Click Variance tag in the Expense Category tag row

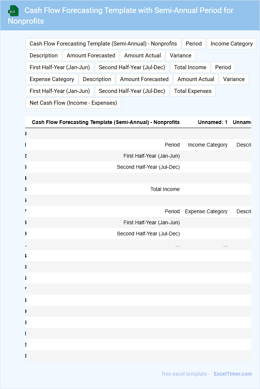pyautogui.click(x=234, y=79)
